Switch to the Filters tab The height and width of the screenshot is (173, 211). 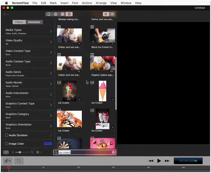click(x=19, y=22)
